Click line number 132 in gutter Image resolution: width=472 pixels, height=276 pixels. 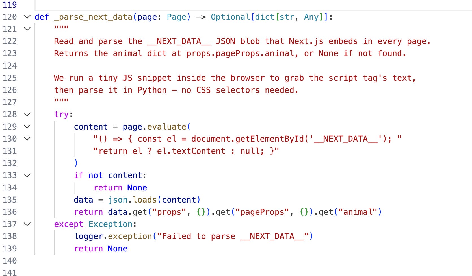click(10, 163)
